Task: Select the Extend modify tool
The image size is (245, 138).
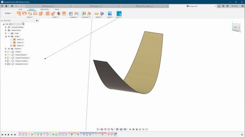Action: (x=64, y=14)
